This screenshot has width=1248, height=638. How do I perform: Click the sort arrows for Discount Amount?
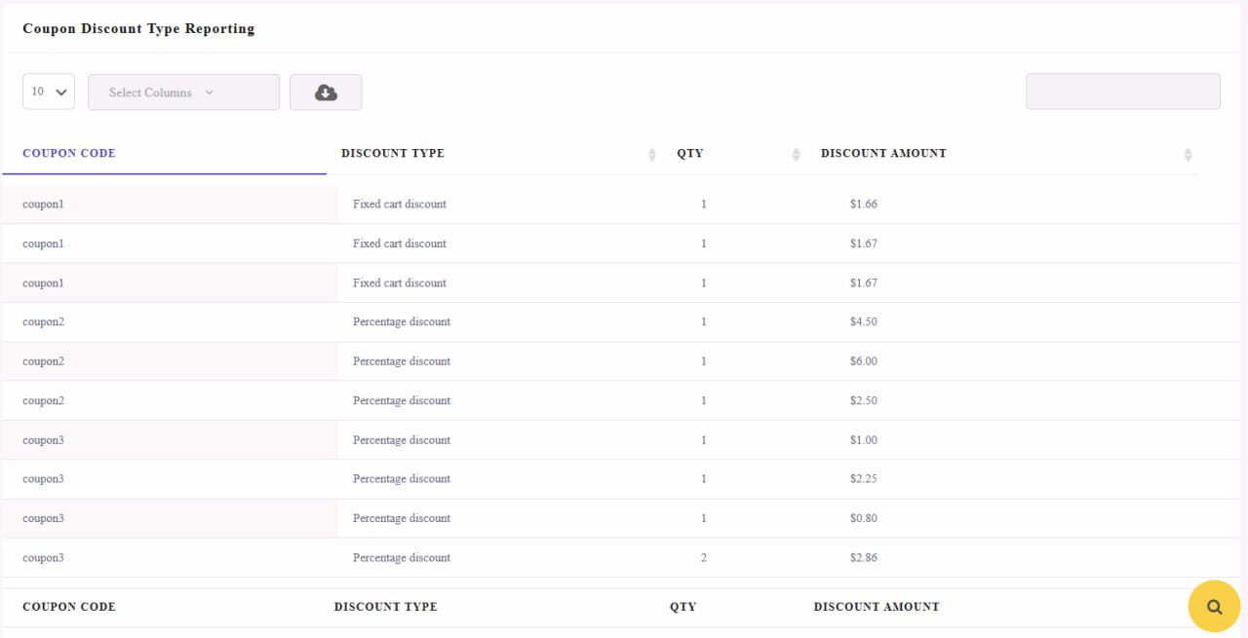[1188, 154]
